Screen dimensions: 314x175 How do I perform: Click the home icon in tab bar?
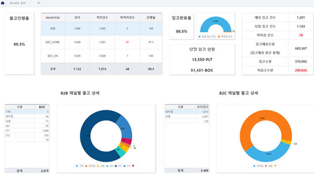pos(3,3)
